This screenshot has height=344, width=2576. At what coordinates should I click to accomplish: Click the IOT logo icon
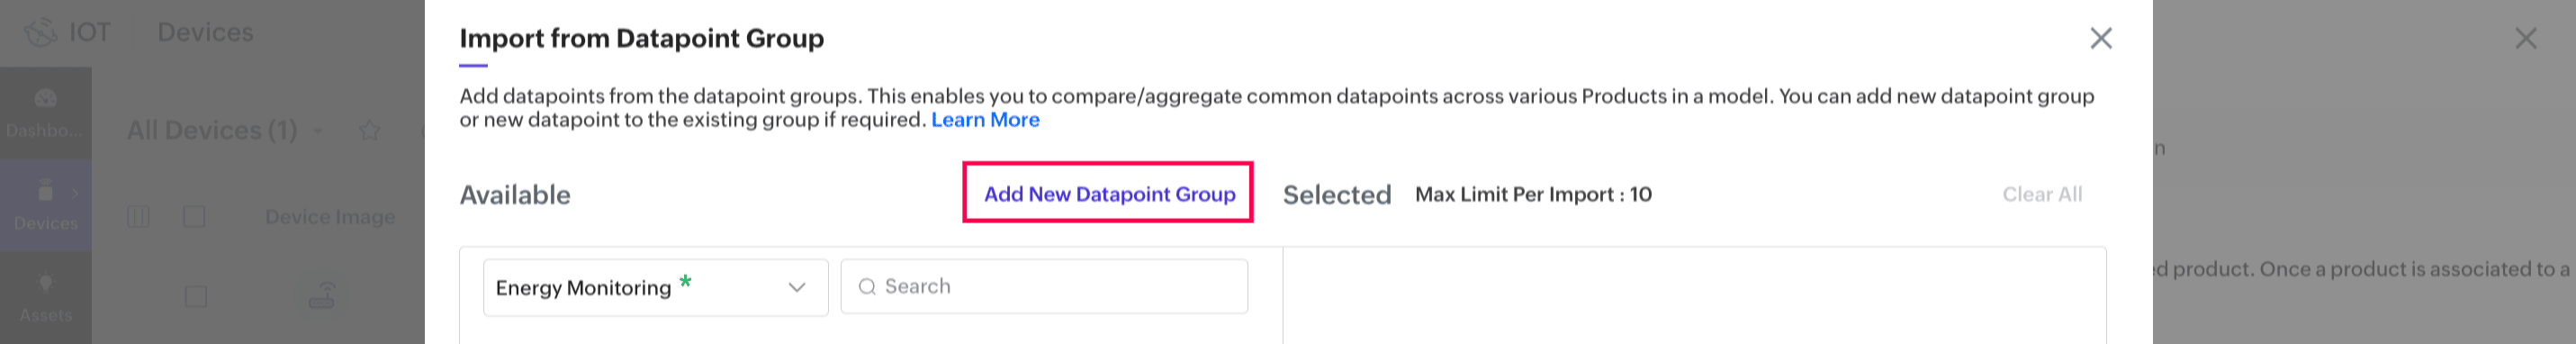[x=40, y=33]
